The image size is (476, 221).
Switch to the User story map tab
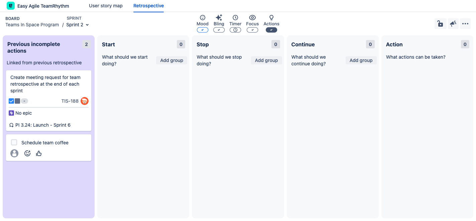click(106, 6)
